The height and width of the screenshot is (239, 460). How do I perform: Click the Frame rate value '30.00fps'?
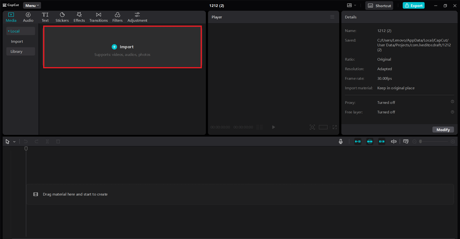coord(385,78)
